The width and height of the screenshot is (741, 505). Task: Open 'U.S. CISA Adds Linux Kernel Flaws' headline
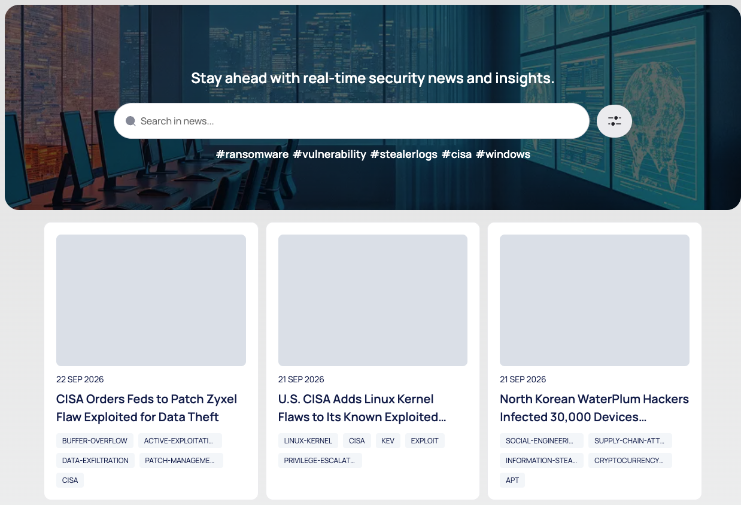pos(362,408)
